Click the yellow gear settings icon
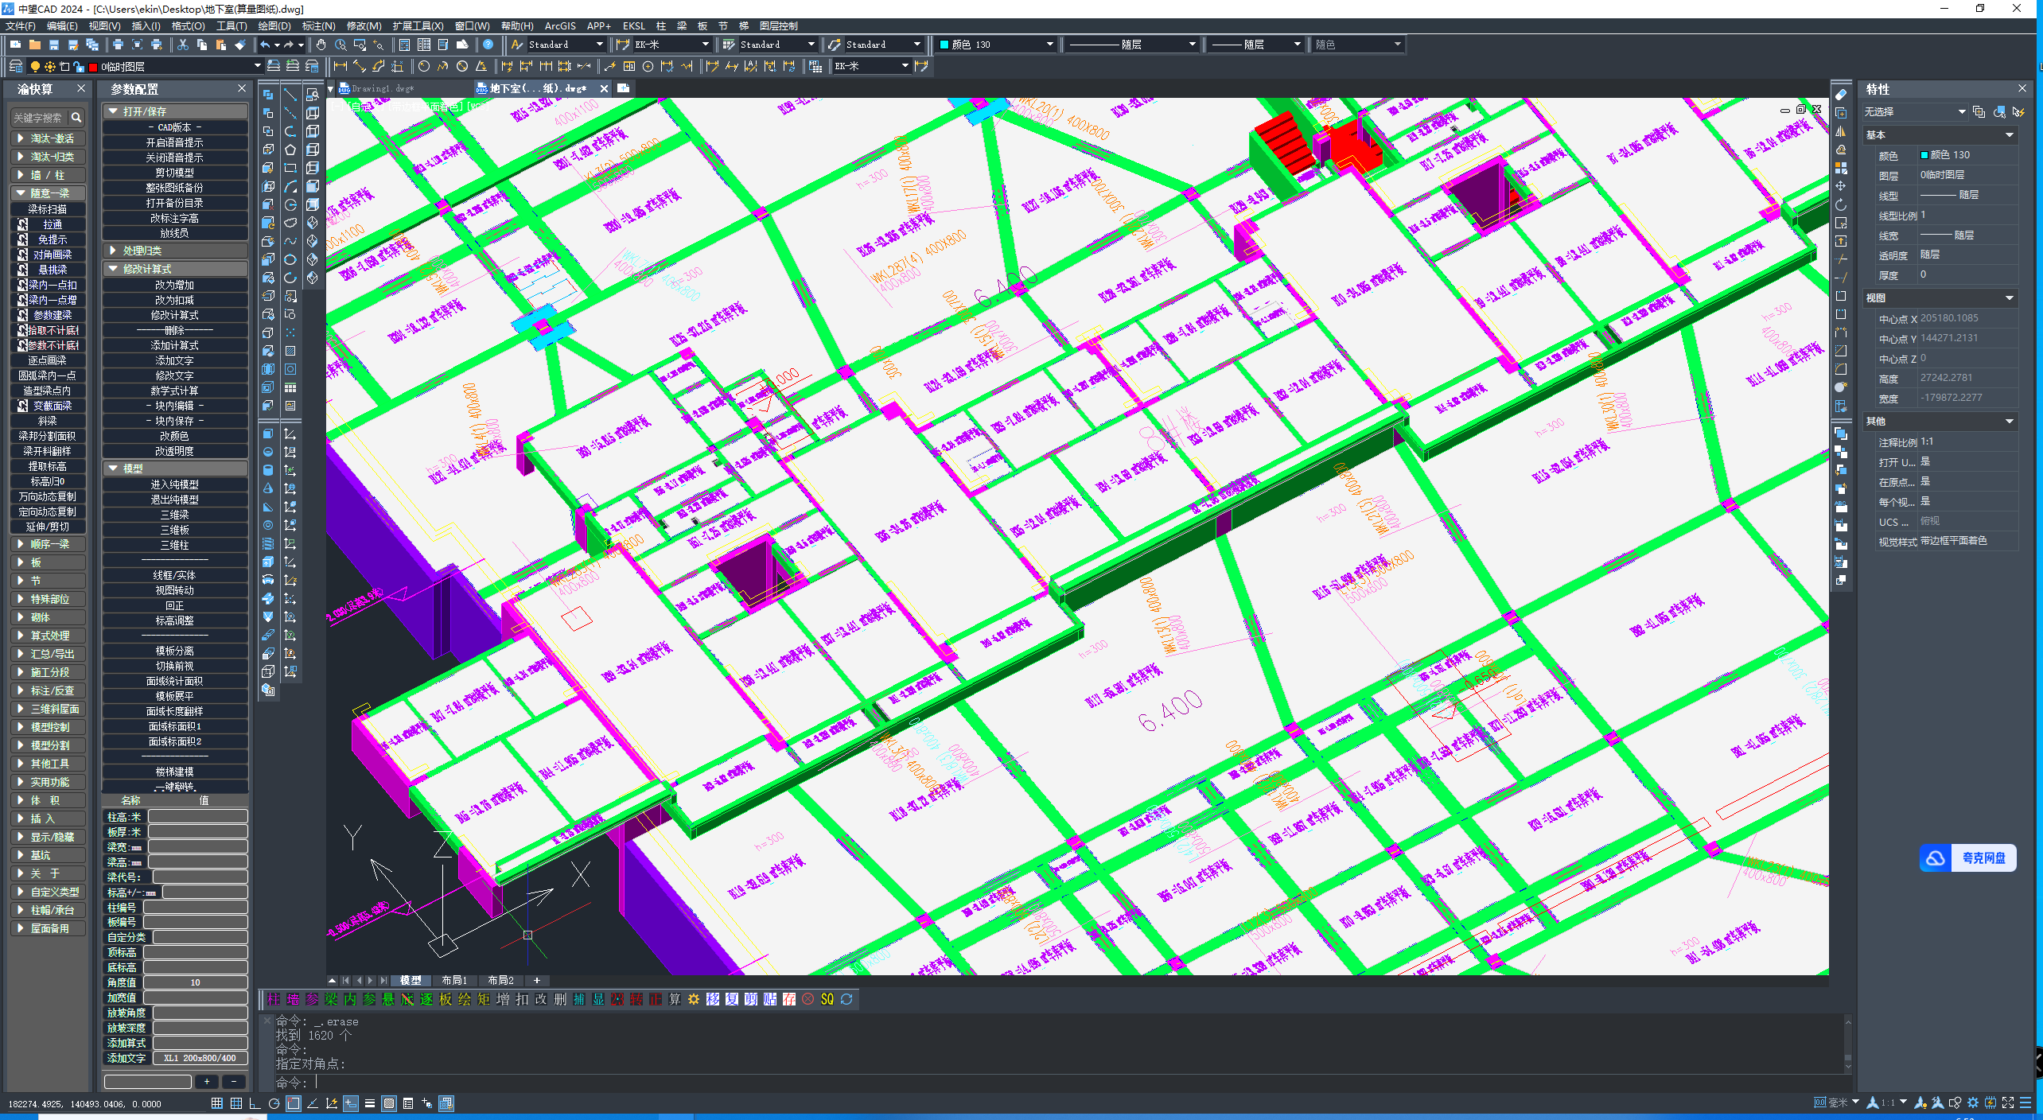The image size is (2043, 1120). coord(694,999)
